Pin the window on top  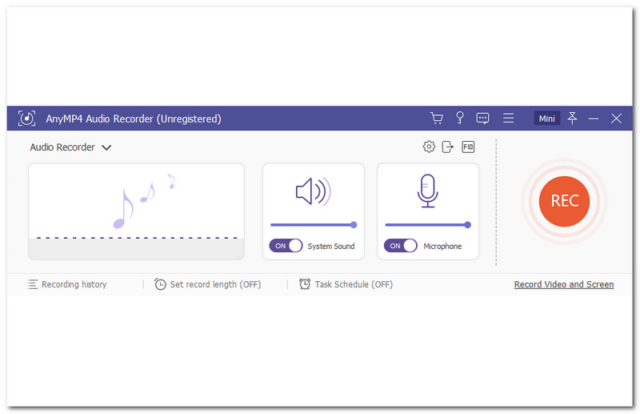(x=572, y=118)
